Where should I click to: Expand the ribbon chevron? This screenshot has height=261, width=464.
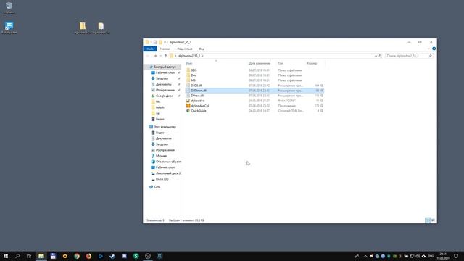(428, 49)
